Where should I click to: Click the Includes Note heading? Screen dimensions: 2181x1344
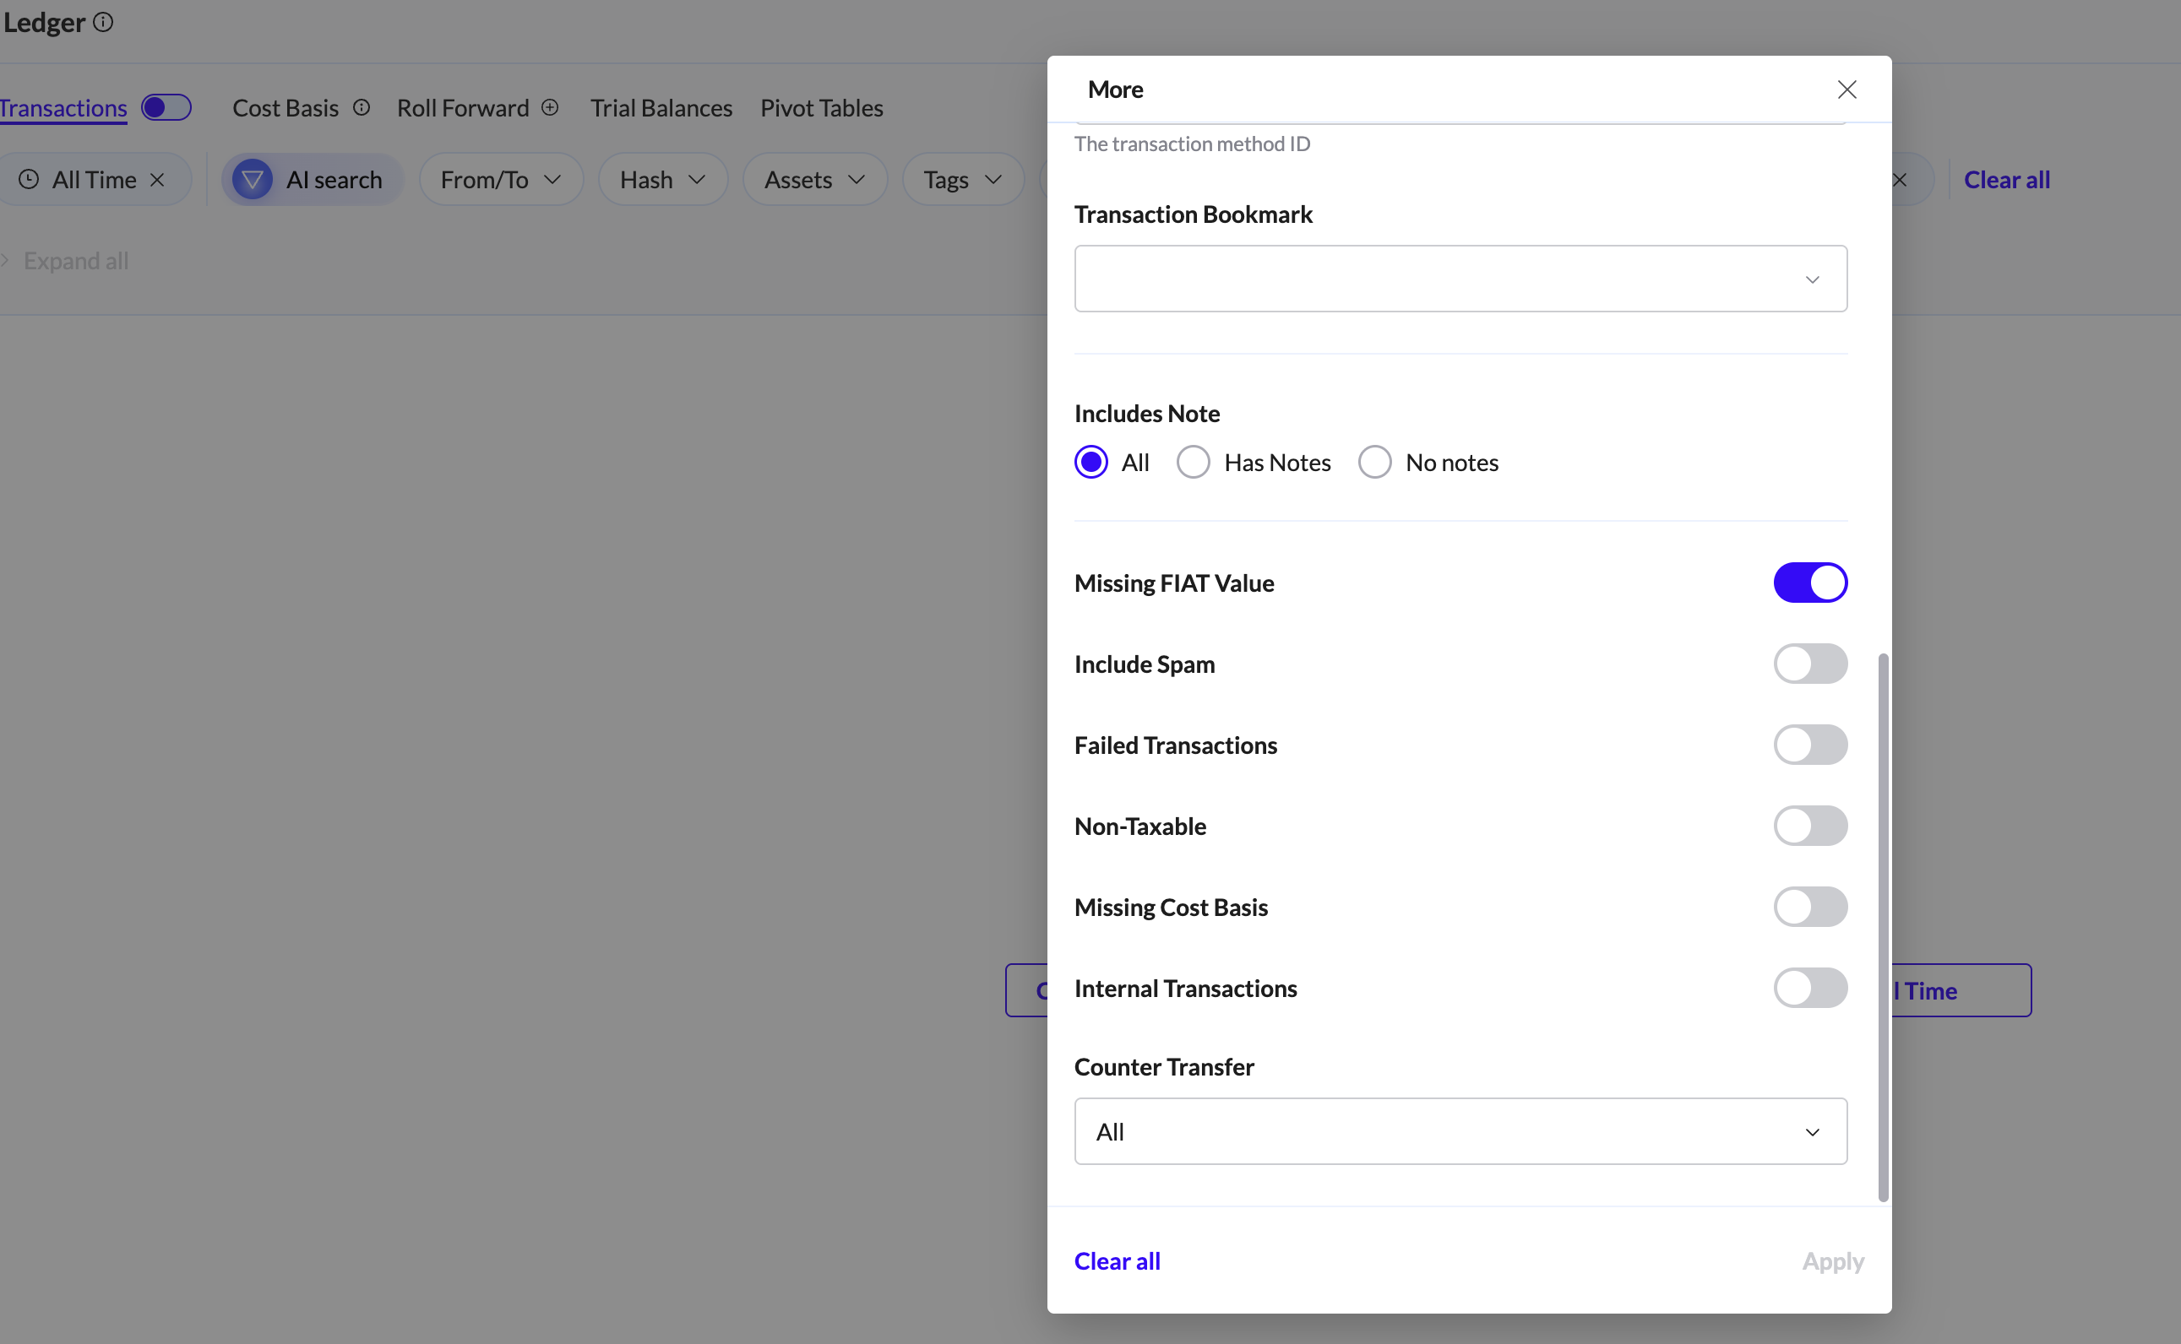click(1147, 414)
